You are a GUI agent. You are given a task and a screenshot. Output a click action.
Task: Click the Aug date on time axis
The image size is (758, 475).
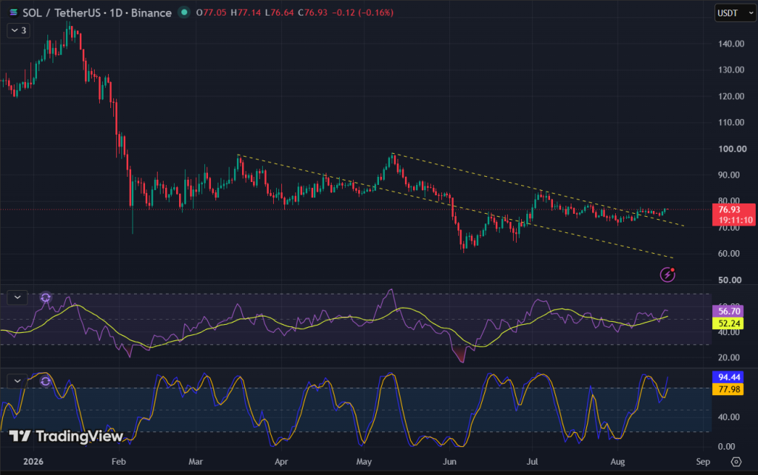tap(617, 462)
